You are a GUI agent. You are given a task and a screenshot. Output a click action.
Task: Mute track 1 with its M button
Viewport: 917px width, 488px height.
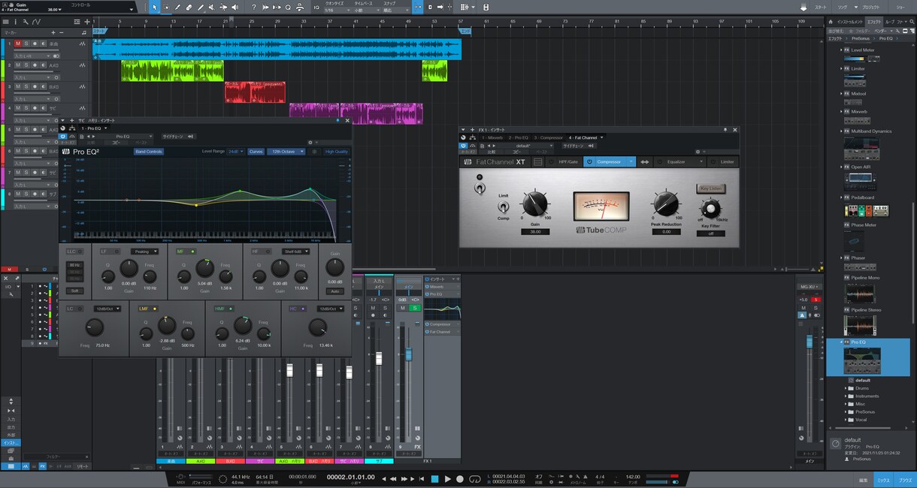click(17, 44)
